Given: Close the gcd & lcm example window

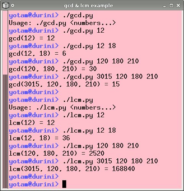Looking at the screenshot, I should tap(178, 5).
